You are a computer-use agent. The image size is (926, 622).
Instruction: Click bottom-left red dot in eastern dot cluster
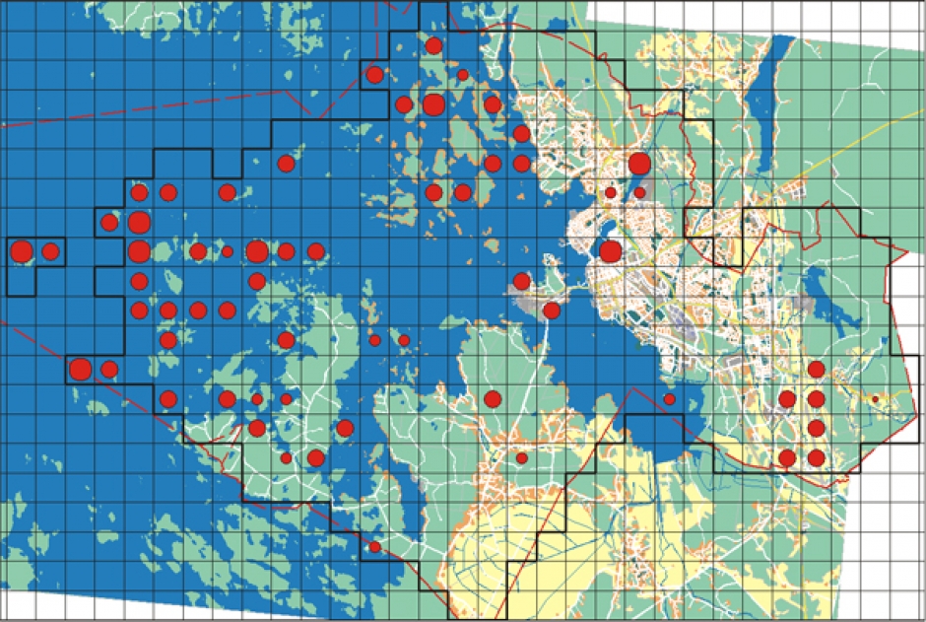pos(786,458)
